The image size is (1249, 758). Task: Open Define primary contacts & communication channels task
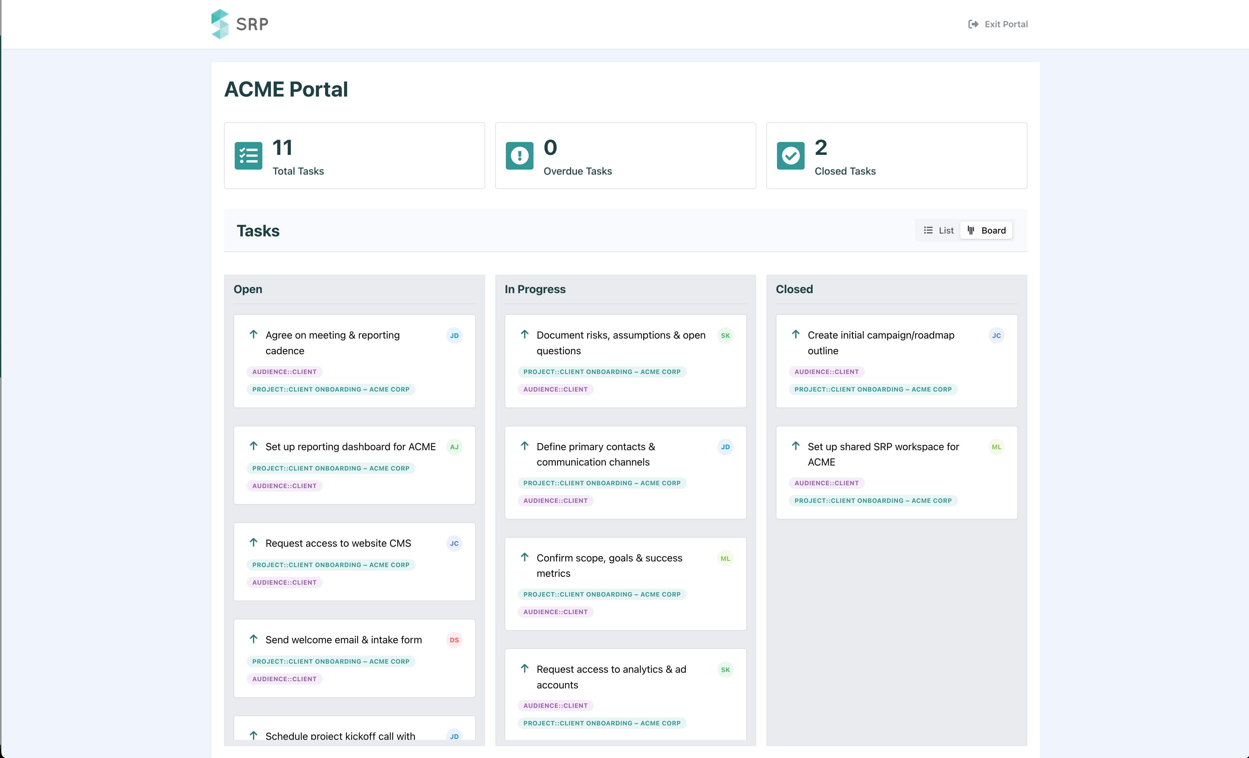coord(595,454)
